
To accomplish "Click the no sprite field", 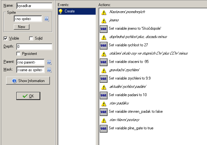I will [x=28, y=19].
